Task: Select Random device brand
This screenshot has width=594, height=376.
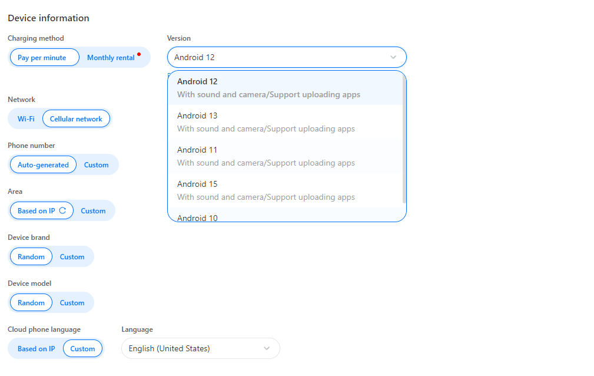Action: pyautogui.click(x=31, y=256)
